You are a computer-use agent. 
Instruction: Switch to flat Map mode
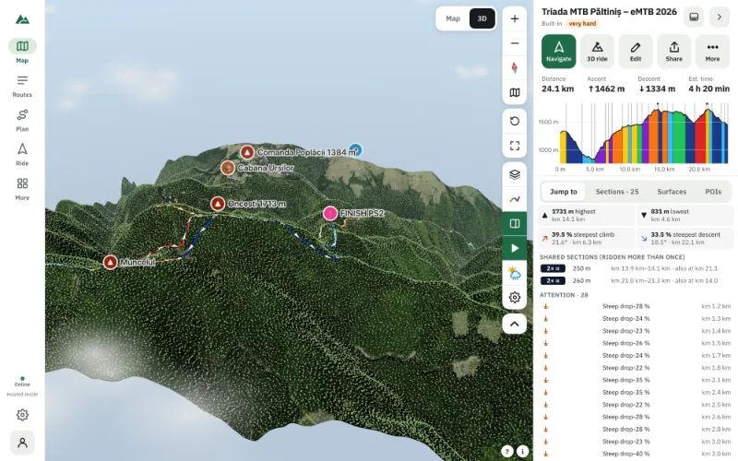[x=453, y=18]
